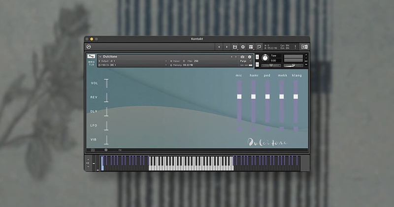
Task: Shift the keyboard octave up arrow
Action: [88, 160]
